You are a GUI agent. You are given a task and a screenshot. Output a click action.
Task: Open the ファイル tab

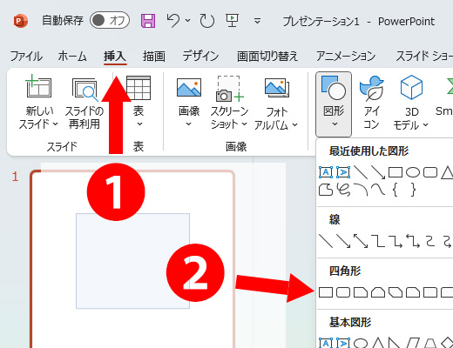[26, 56]
